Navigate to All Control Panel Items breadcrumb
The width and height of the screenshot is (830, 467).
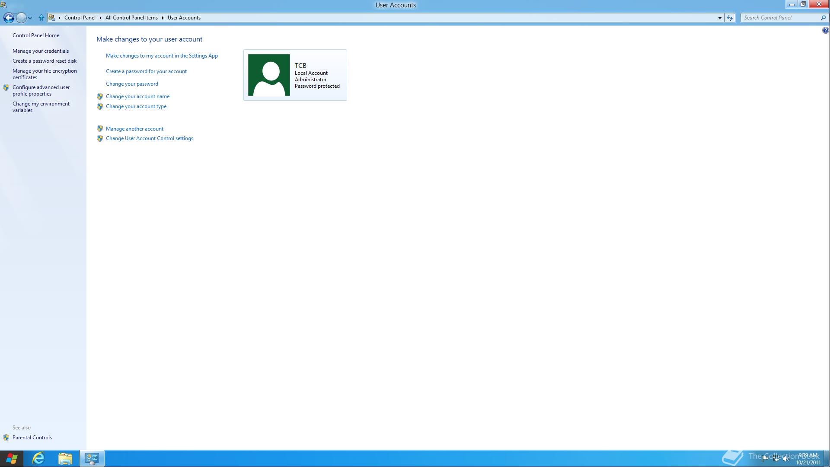click(x=131, y=18)
